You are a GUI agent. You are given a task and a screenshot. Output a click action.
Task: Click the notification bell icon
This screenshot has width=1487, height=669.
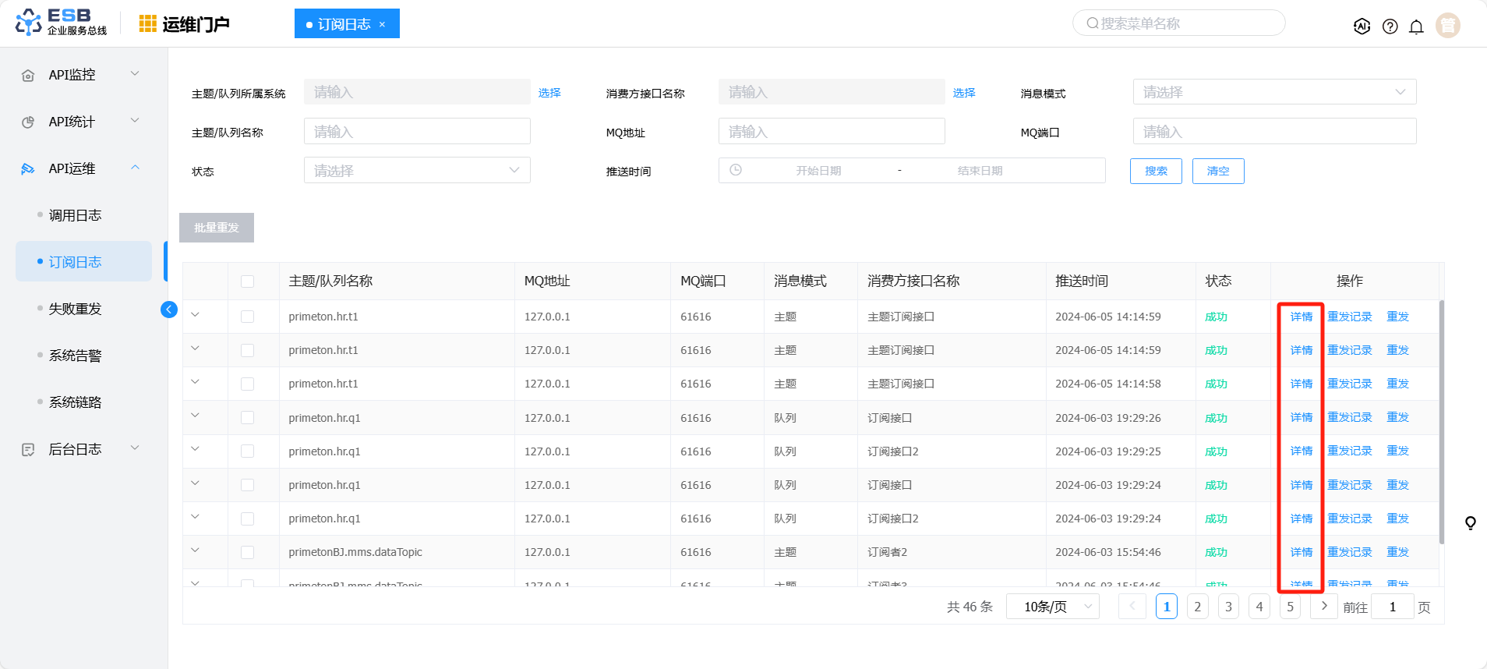tap(1416, 27)
